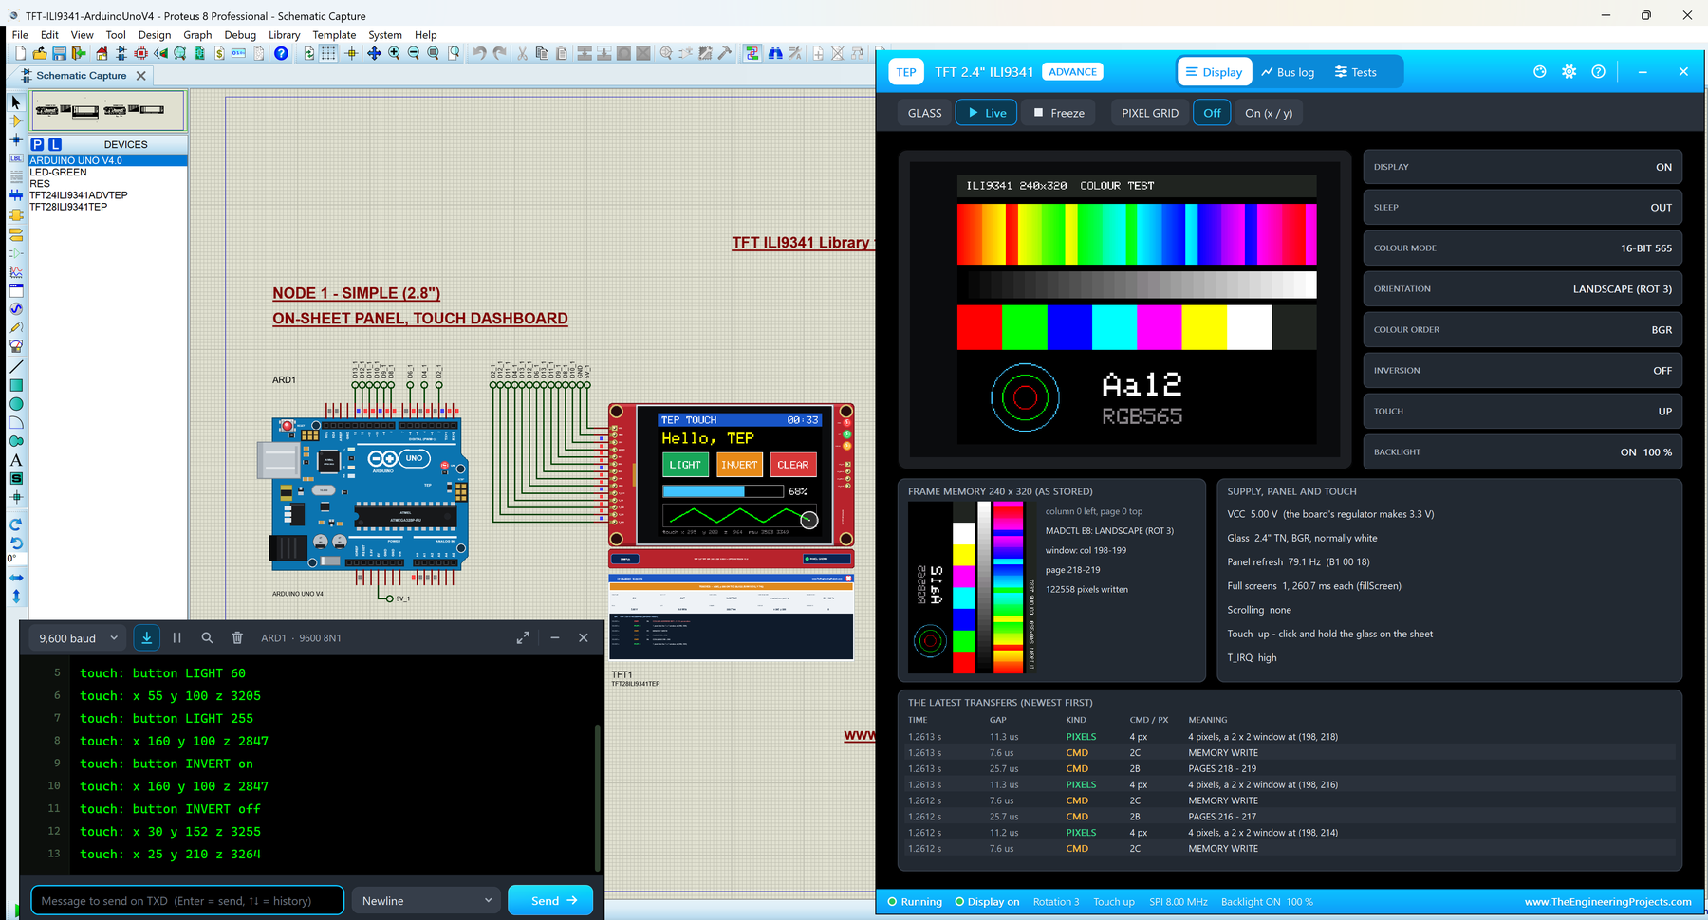Switch to the Tests tab

point(1355,72)
